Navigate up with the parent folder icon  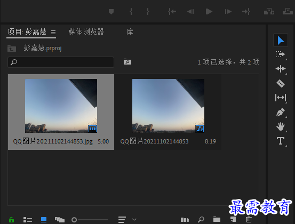point(12,49)
